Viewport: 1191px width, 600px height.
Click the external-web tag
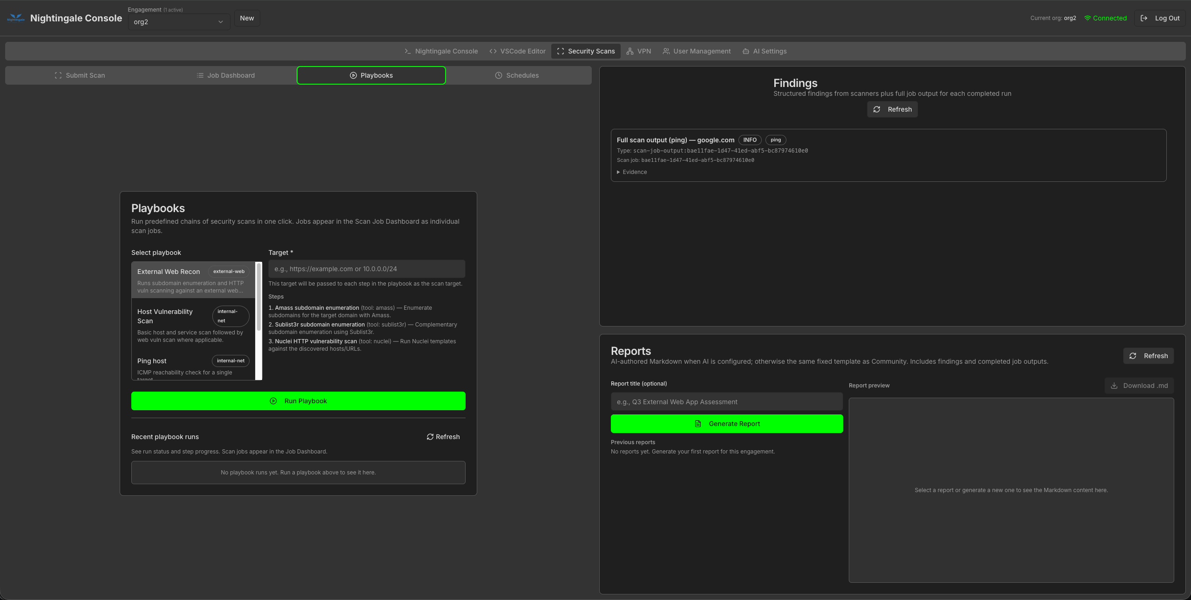(229, 272)
